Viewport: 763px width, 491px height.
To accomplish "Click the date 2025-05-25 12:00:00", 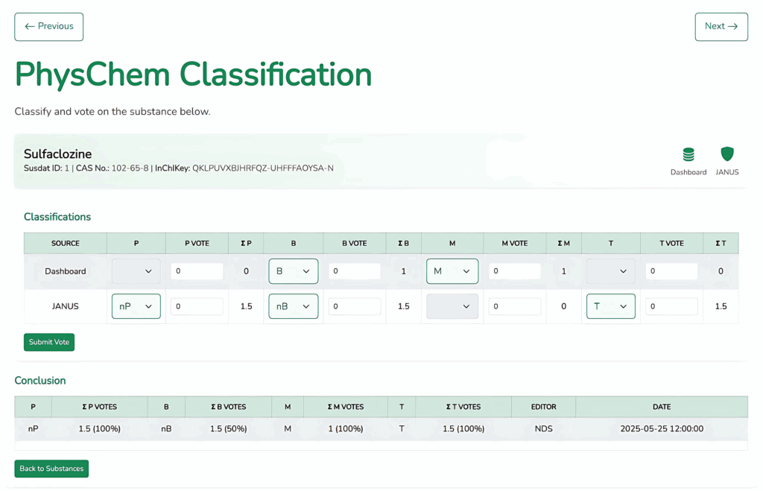I will (x=662, y=428).
